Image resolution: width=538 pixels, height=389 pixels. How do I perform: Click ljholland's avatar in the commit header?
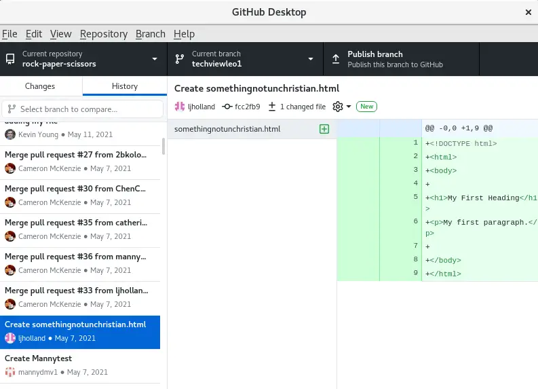coord(180,107)
